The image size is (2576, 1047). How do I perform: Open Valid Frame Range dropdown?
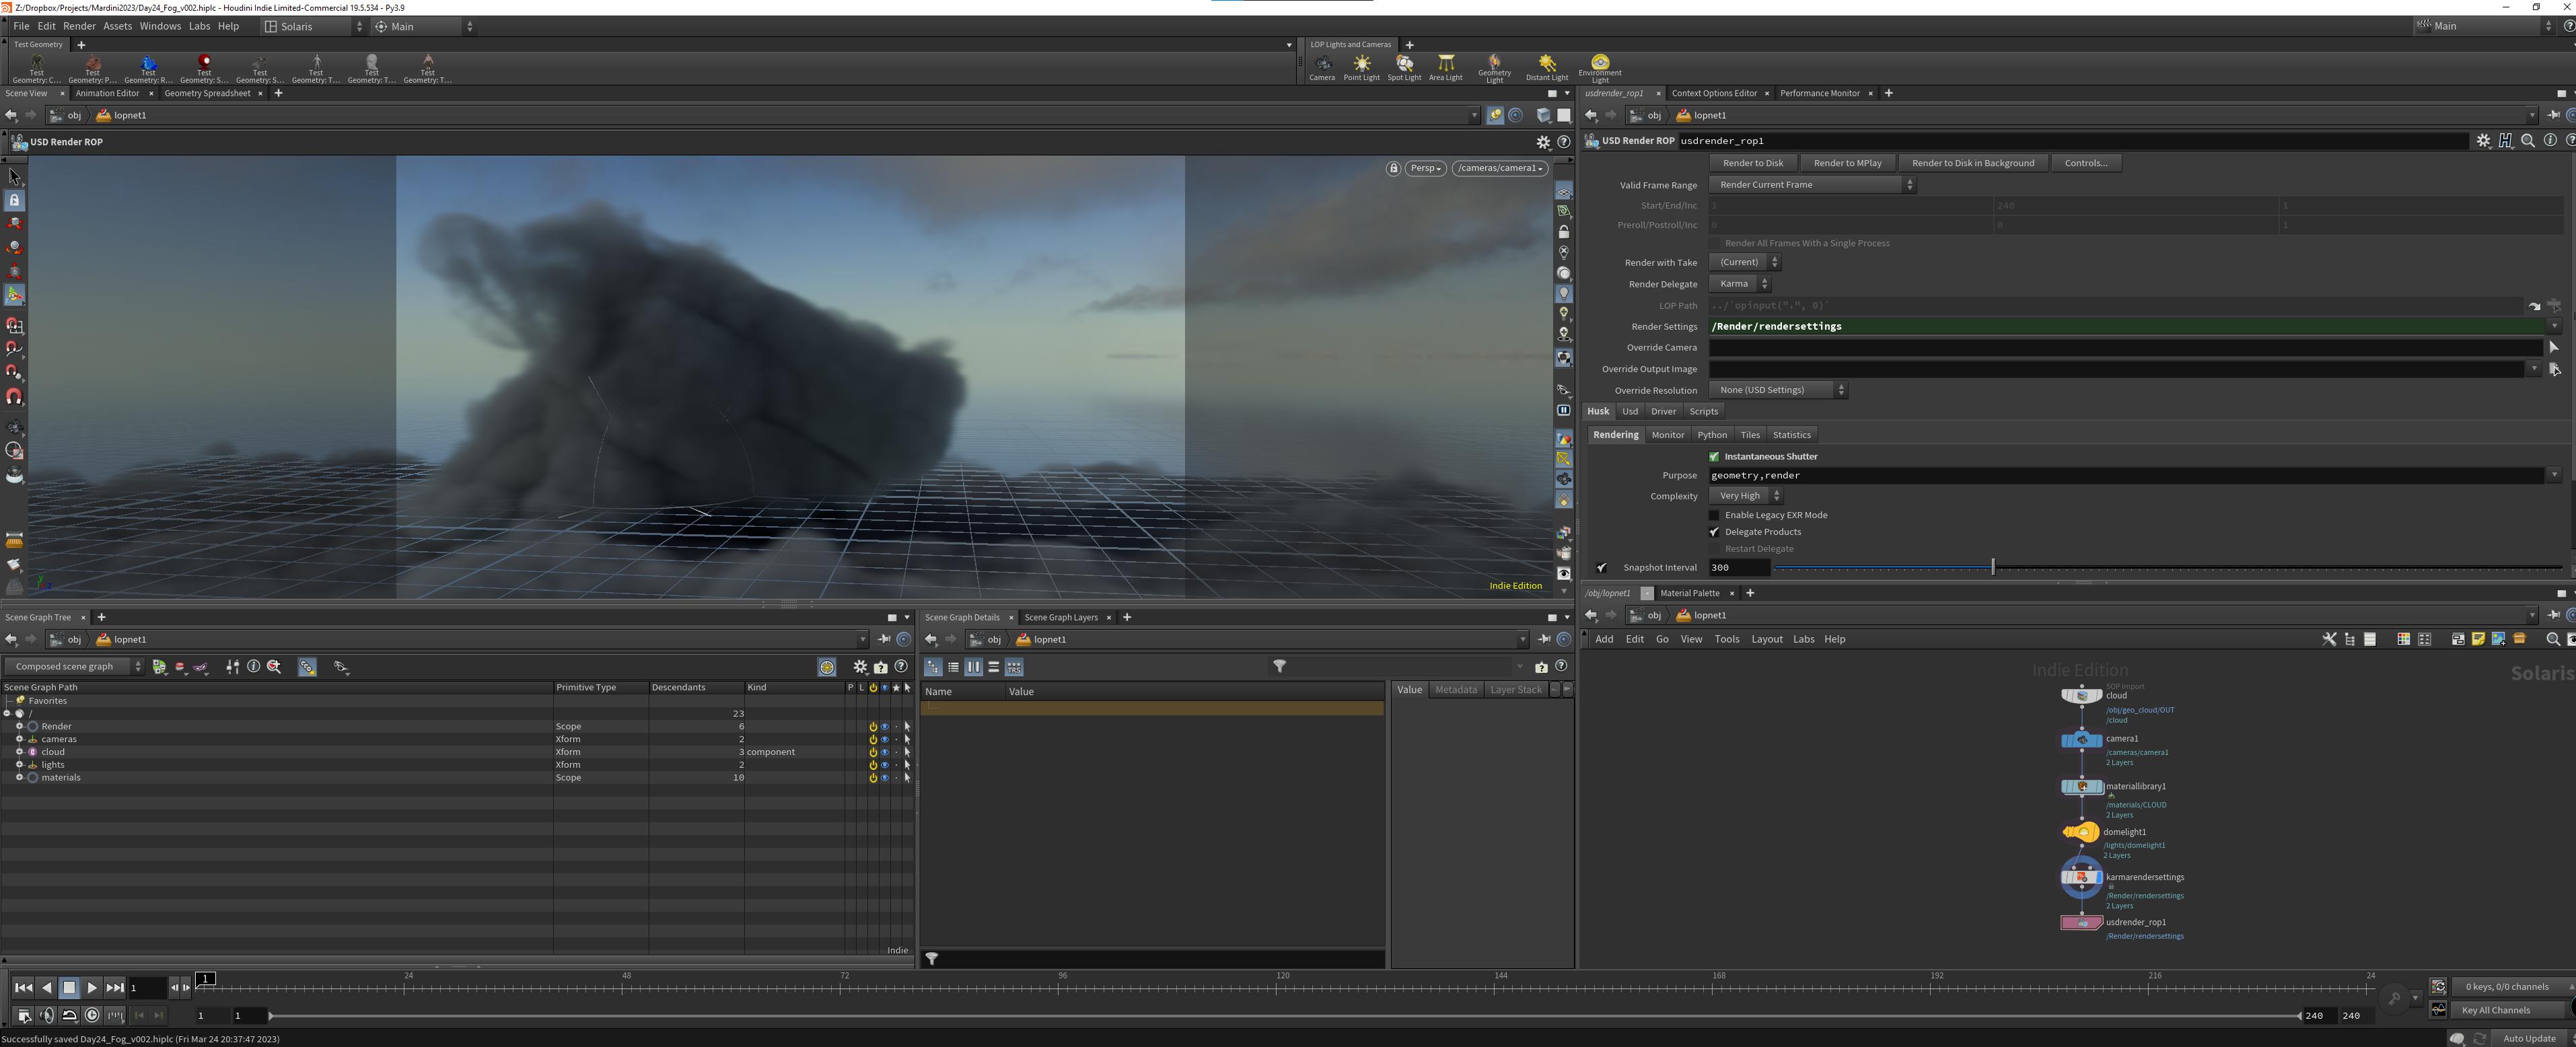pyautogui.click(x=1812, y=185)
